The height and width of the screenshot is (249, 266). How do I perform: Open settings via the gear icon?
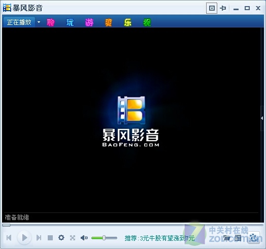point(61,237)
